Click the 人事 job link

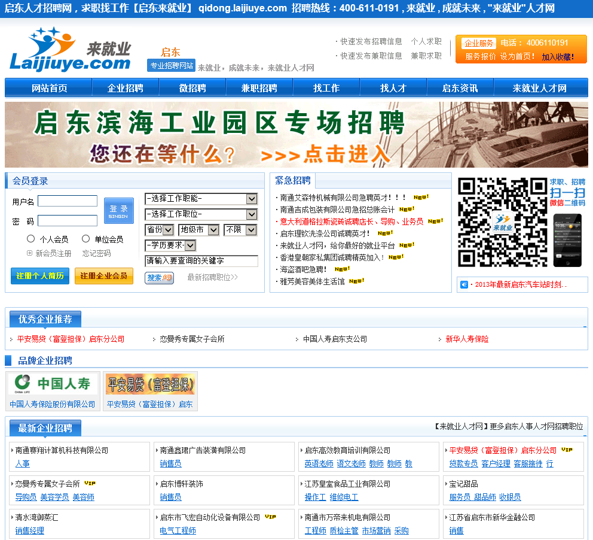point(22,463)
